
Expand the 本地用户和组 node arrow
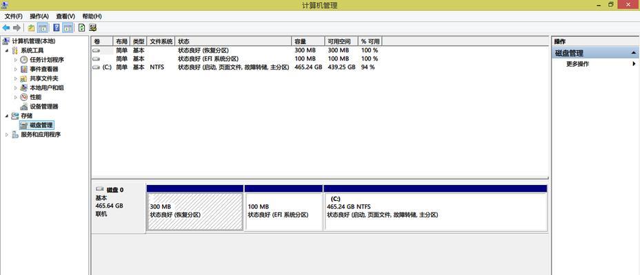pyautogui.click(x=15, y=88)
